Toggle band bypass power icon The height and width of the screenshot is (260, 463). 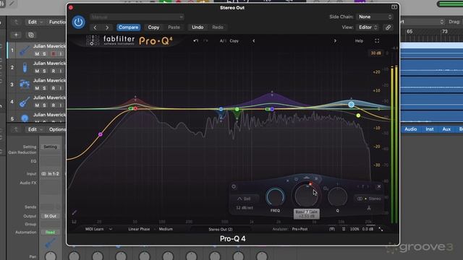(x=234, y=186)
